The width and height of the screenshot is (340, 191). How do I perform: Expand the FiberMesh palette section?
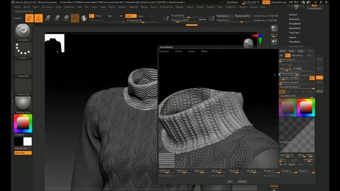click(x=294, y=42)
